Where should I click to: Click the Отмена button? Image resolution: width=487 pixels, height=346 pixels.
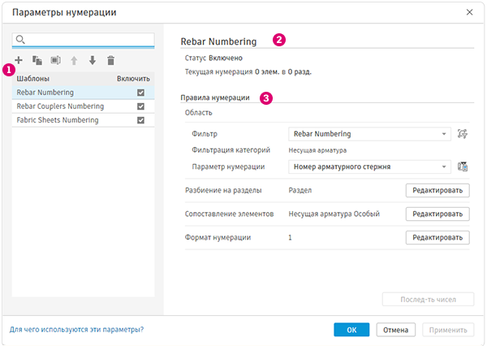(396, 330)
